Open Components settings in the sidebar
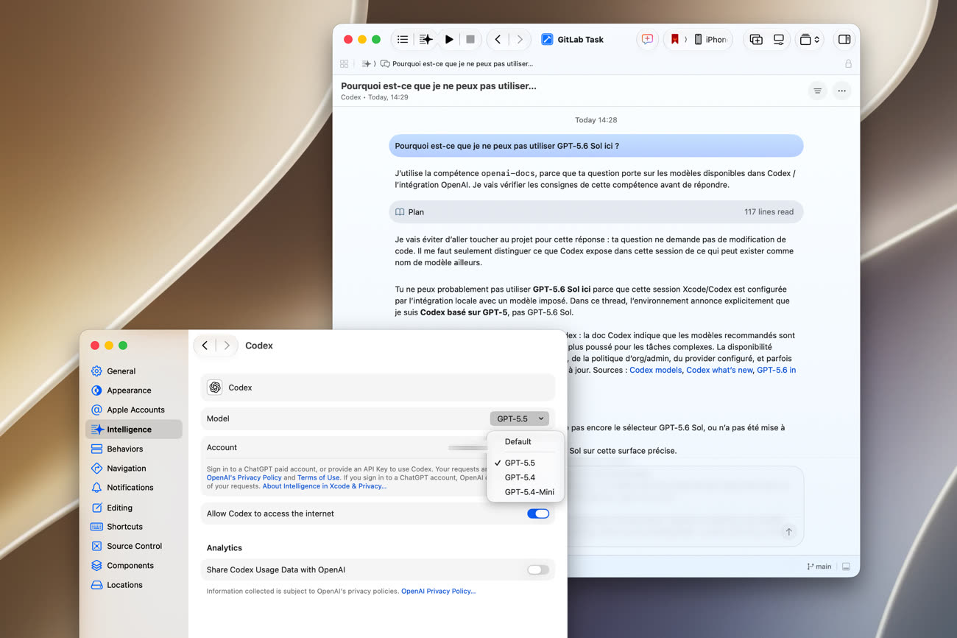Image resolution: width=957 pixels, height=638 pixels. coord(134,566)
